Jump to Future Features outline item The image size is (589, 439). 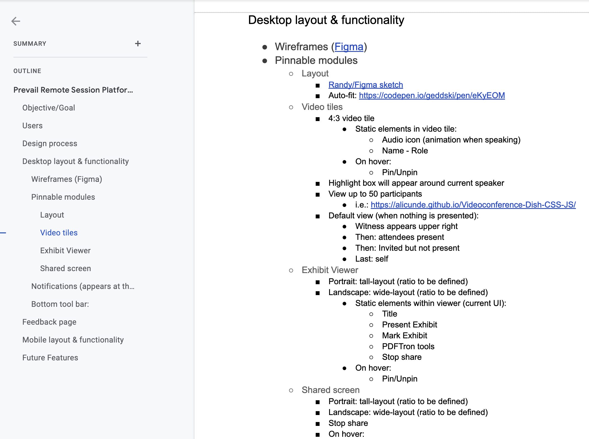coord(50,358)
